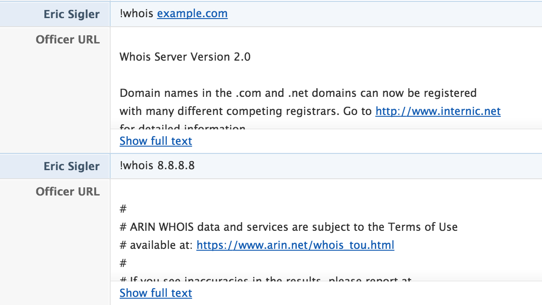This screenshot has width=542, height=305.
Task: Show full text of Whois Server response
Action: (x=155, y=141)
